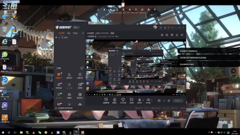The width and height of the screenshot is (240, 135).
Task: Open the gift box icon
Action: pos(162,35)
